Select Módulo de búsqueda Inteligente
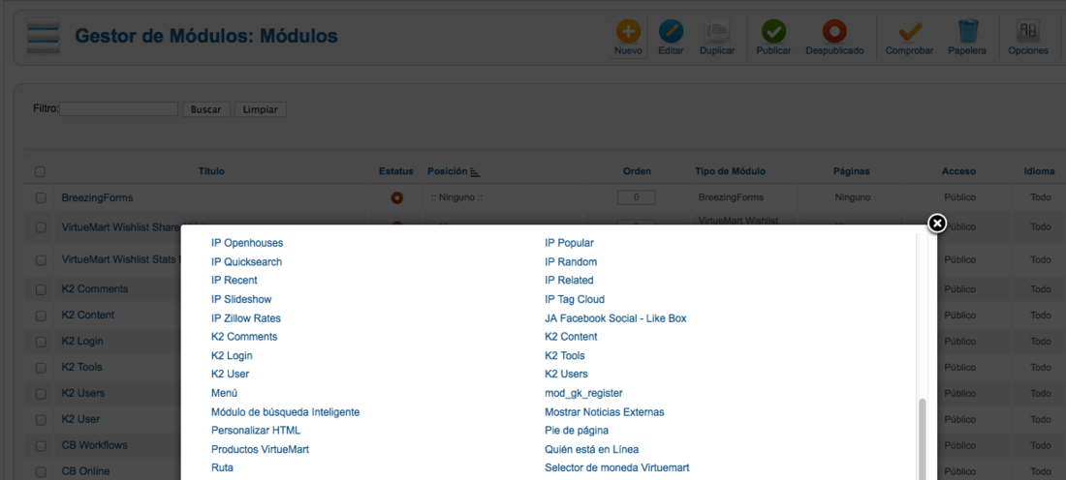 point(286,412)
